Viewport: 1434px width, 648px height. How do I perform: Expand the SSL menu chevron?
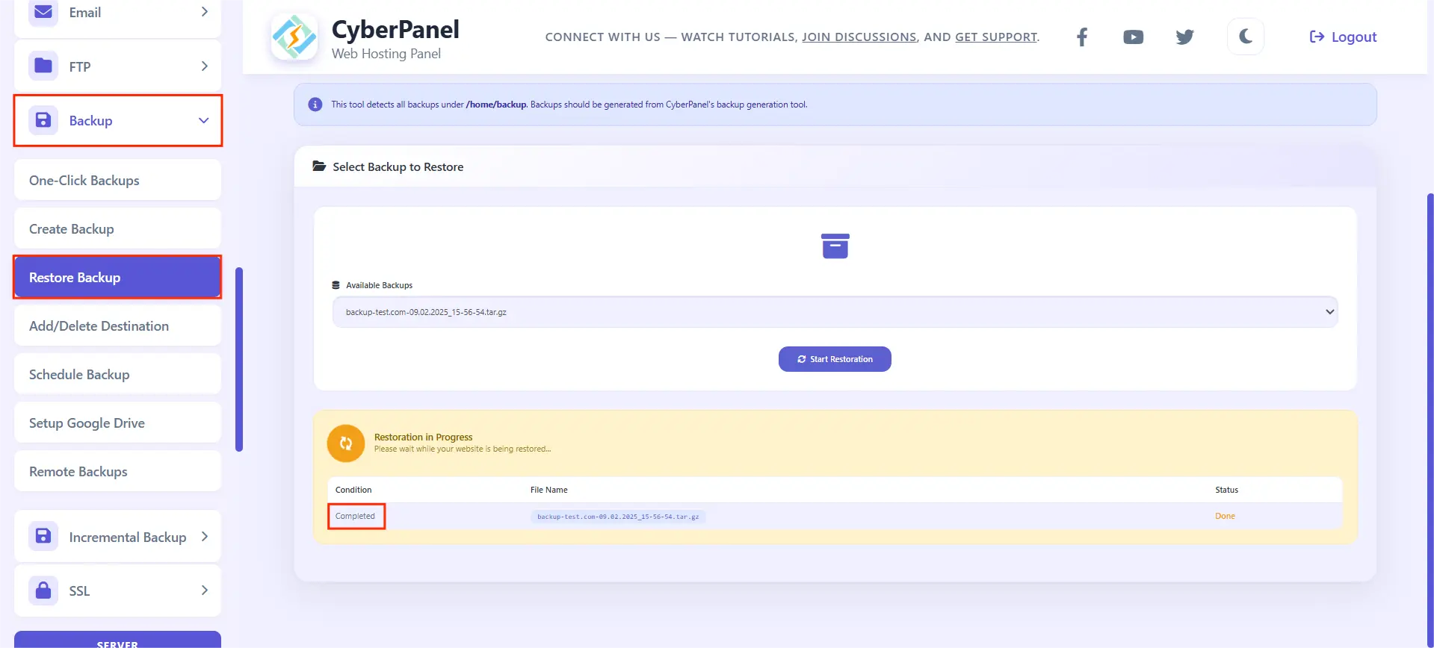point(204,591)
